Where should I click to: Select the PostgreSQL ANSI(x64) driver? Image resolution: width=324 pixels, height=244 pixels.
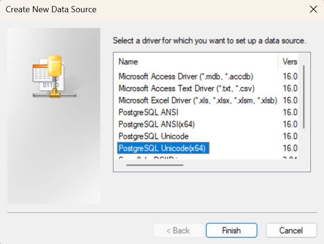point(157,124)
